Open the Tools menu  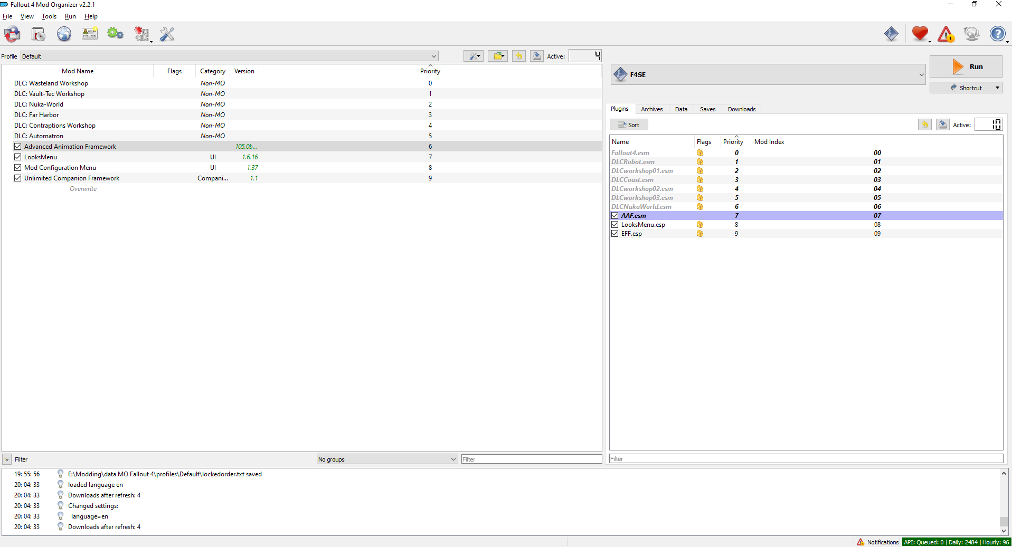(49, 16)
